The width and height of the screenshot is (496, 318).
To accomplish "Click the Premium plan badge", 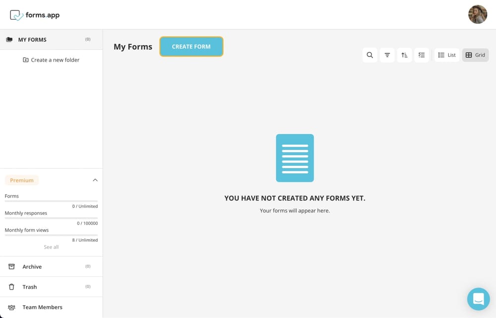I will pos(22,180).
